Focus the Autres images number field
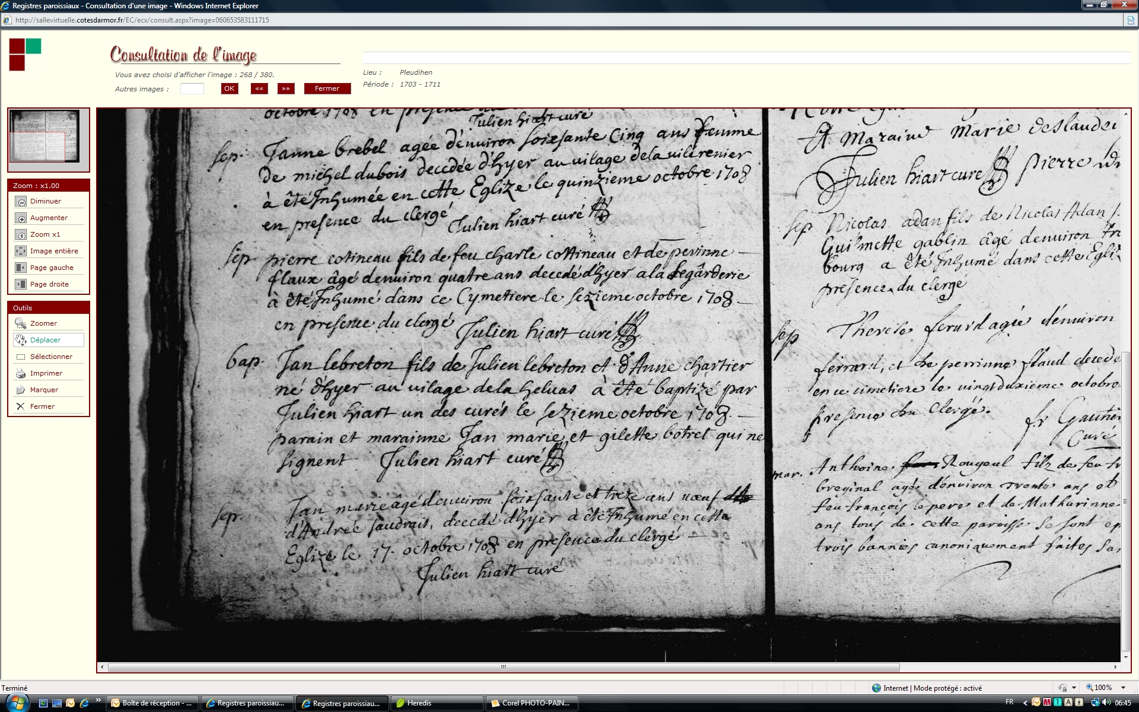The width and height of the screenshot is (1139, 712). 192,89
